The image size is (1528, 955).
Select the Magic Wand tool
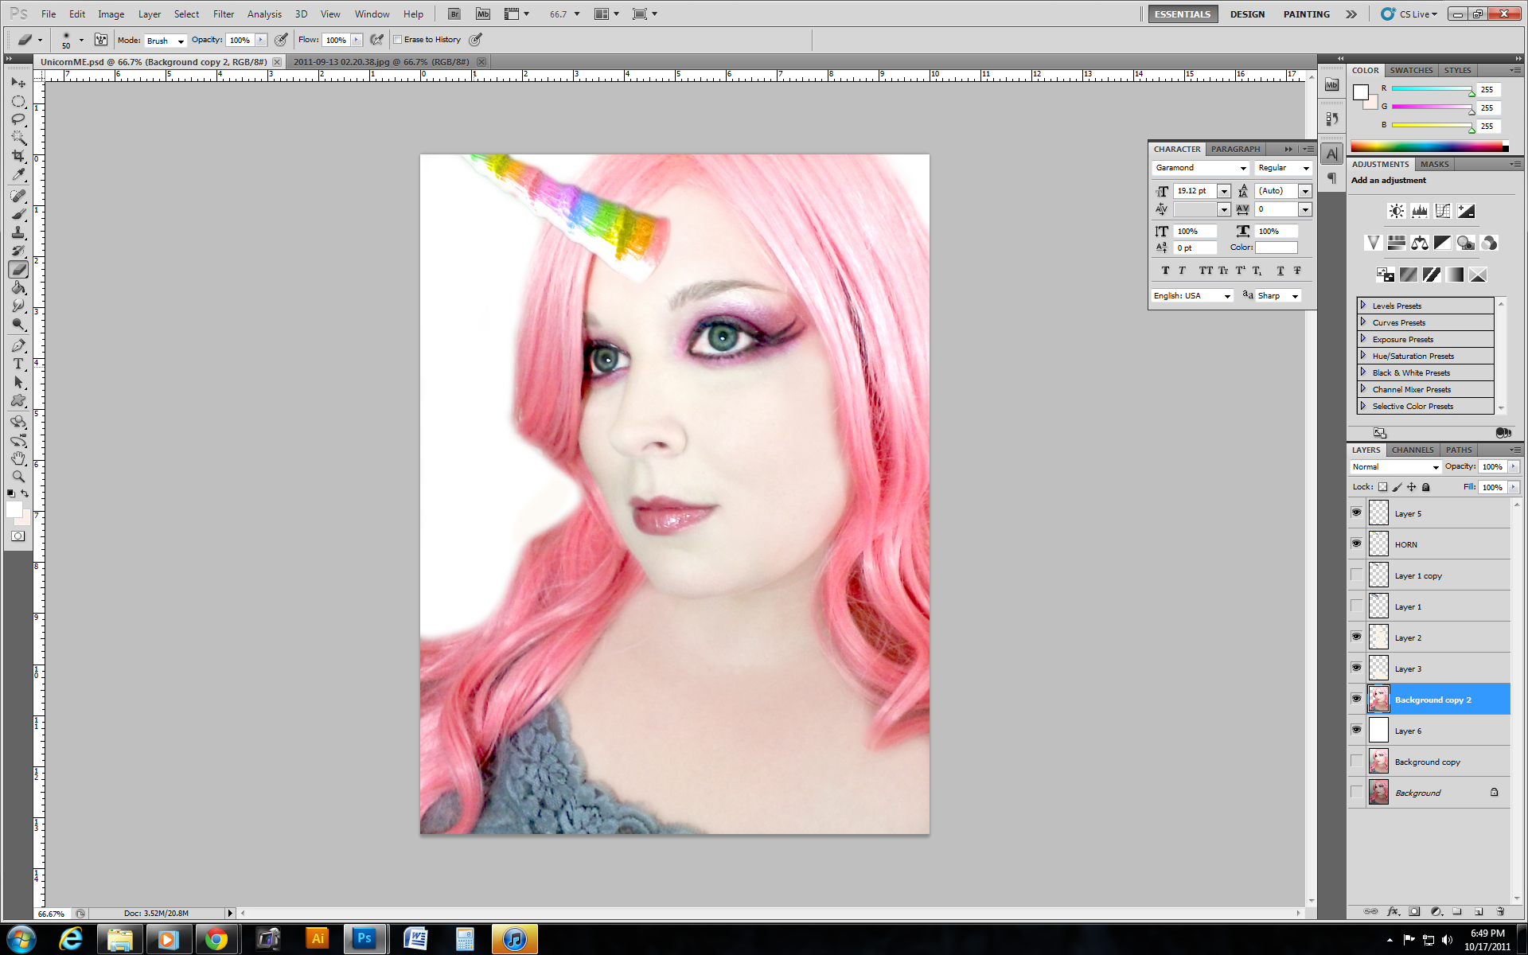(x=18, y=138)
